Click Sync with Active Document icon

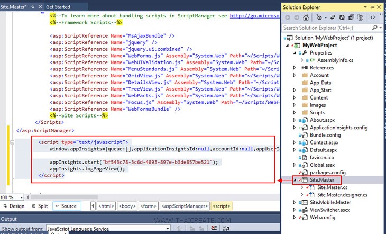coord(333,17)
